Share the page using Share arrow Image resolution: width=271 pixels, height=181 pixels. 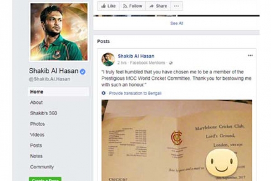158,6
